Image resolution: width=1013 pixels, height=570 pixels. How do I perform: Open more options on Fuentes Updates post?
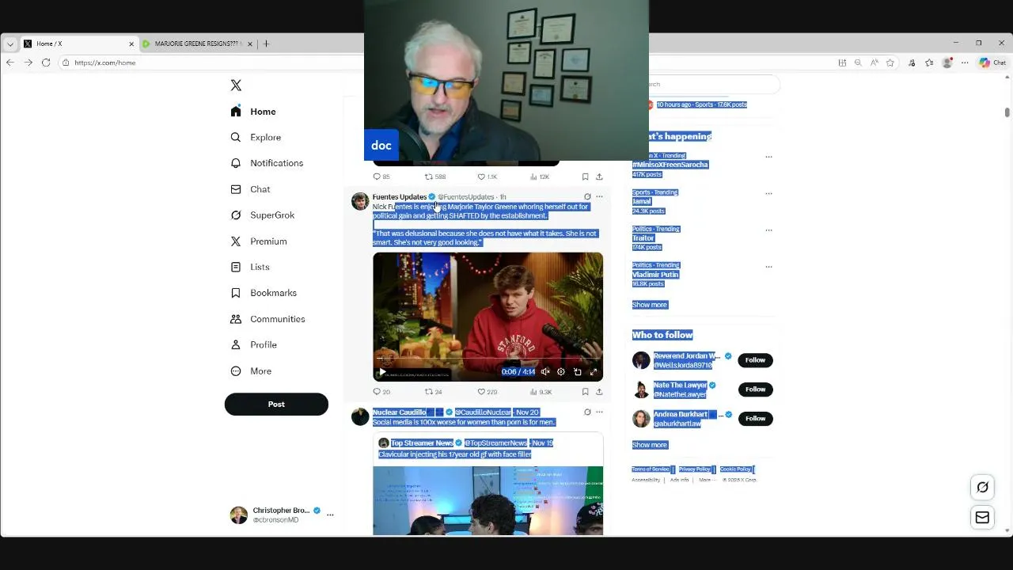click(599, 197)
